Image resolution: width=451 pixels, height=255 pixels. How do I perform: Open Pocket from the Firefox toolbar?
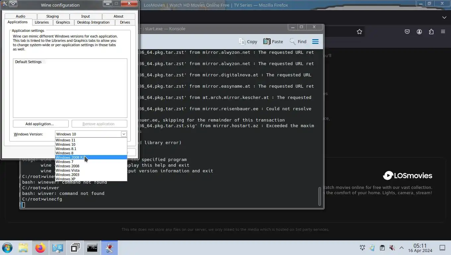(407, 32)
